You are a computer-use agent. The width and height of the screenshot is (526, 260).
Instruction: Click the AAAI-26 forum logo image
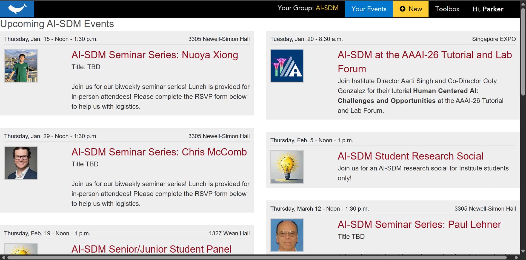point(287,66)
